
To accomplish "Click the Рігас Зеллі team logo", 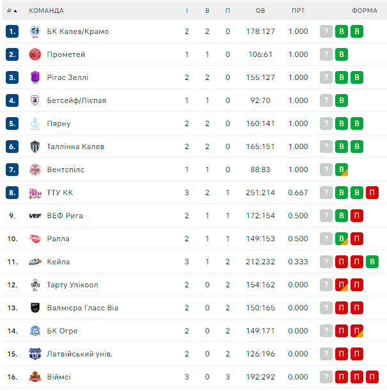I will (35, 77).
